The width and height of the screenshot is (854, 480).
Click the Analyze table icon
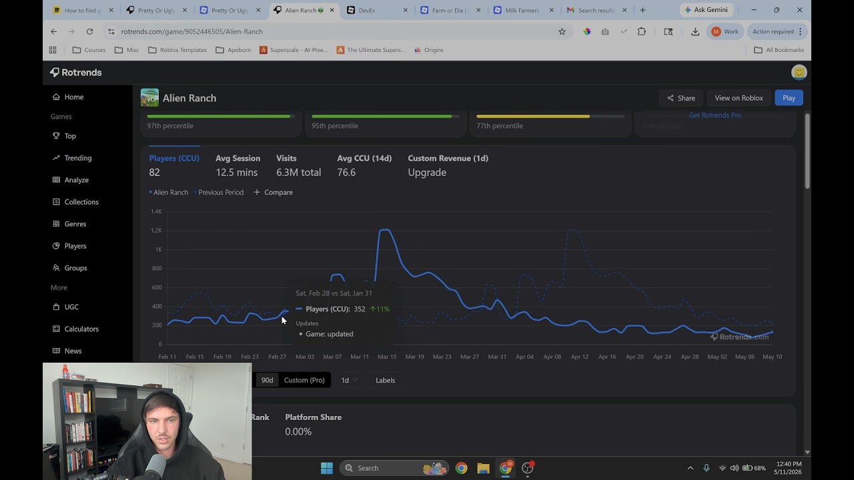56,180
